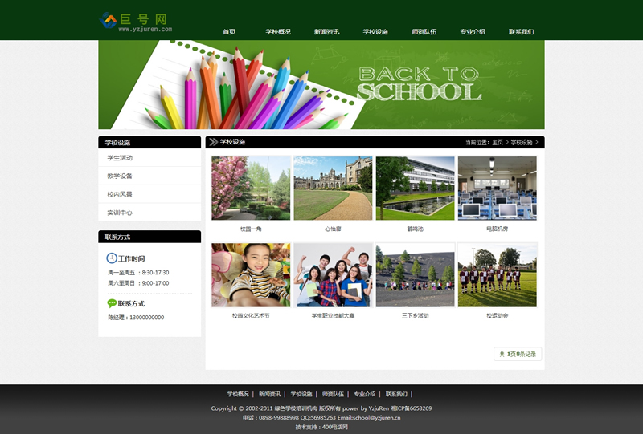Open 学生活动 in the left sidebar
This screenshot has width=643, height=434.
120,158
